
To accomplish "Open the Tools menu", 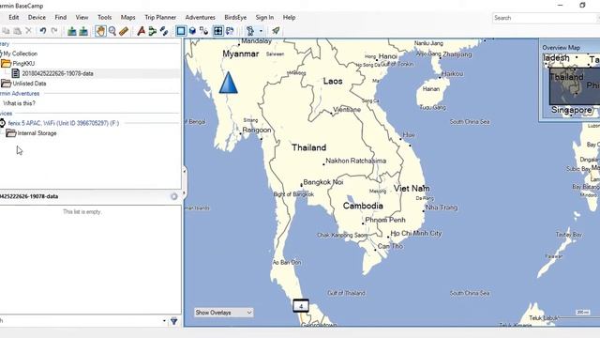I will click(104, 18).
